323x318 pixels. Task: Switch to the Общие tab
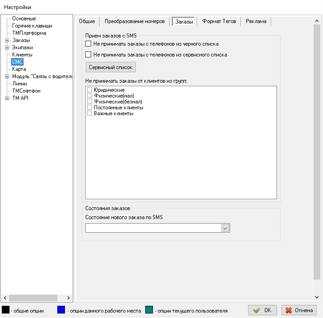87,21
